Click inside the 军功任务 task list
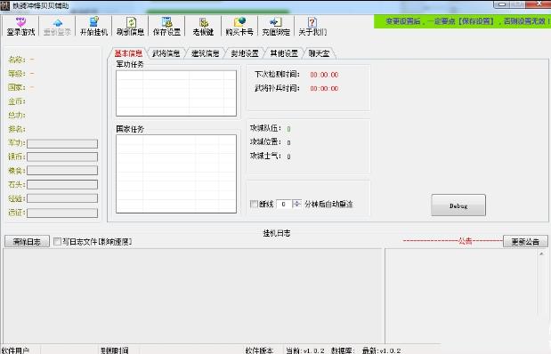This screenshot has height=354, width=551. [176, 93]
